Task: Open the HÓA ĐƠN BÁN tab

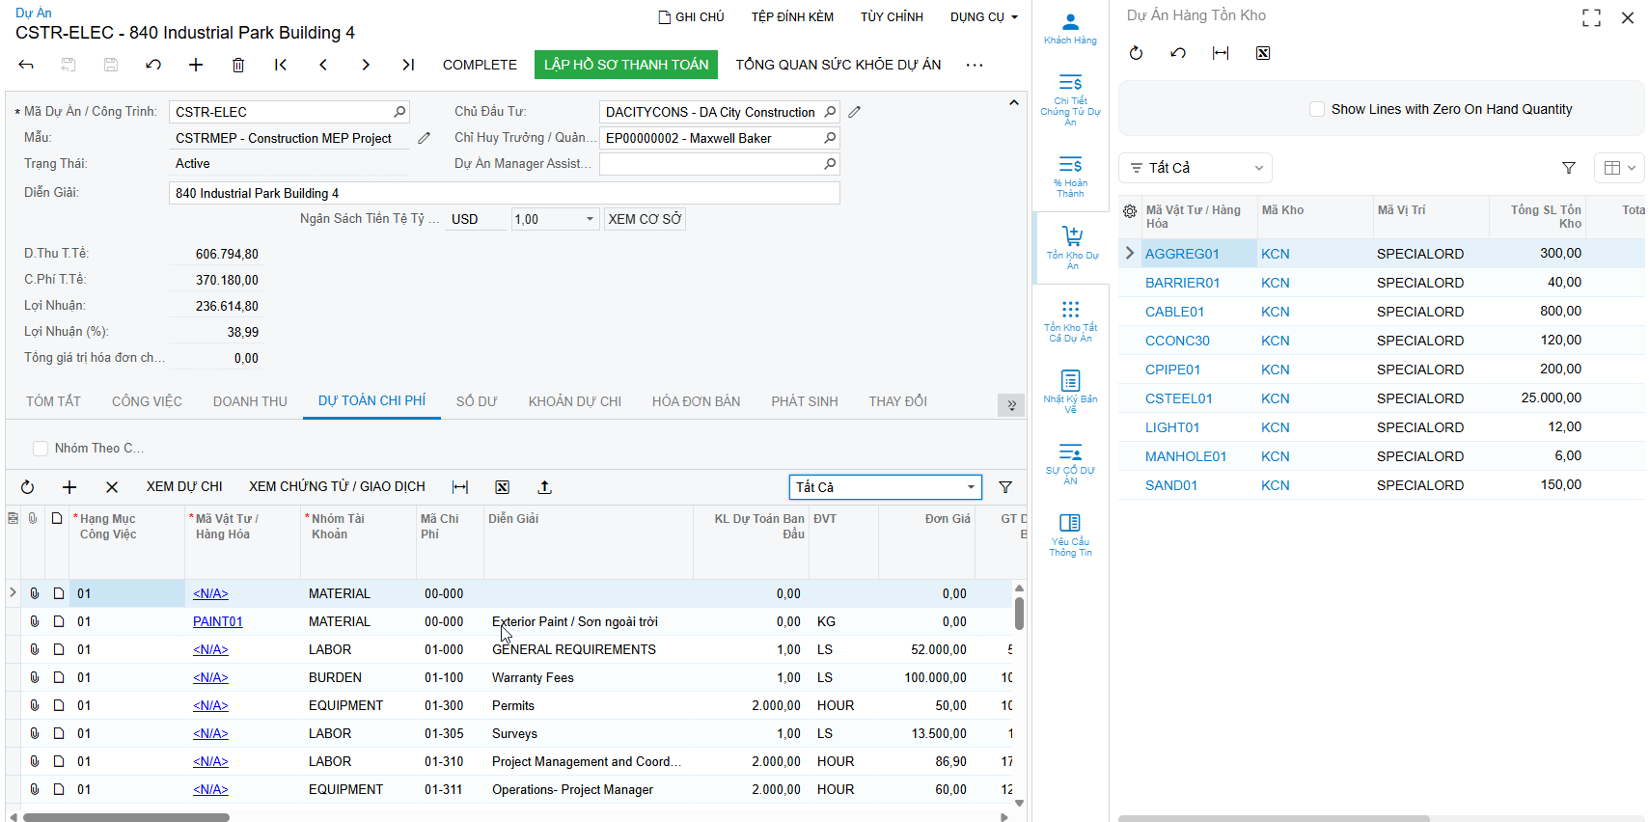Action: (696, 401)
